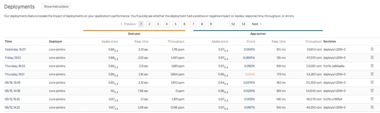Open page 4 in pagination
380x113 pixels.
167,24
